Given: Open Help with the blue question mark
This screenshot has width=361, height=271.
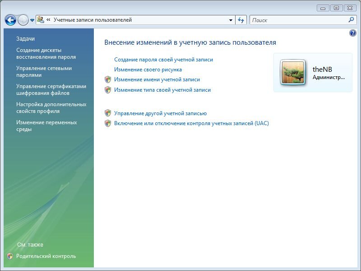Looking at the screenshot, I should [x=353, y=33].
